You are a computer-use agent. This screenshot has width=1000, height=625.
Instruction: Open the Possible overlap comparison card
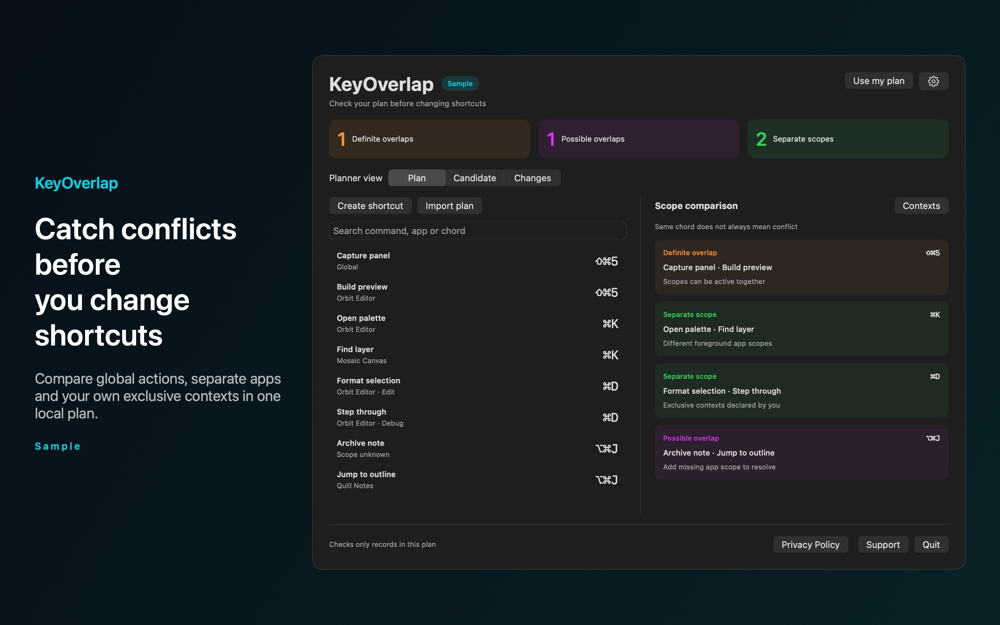801,453
